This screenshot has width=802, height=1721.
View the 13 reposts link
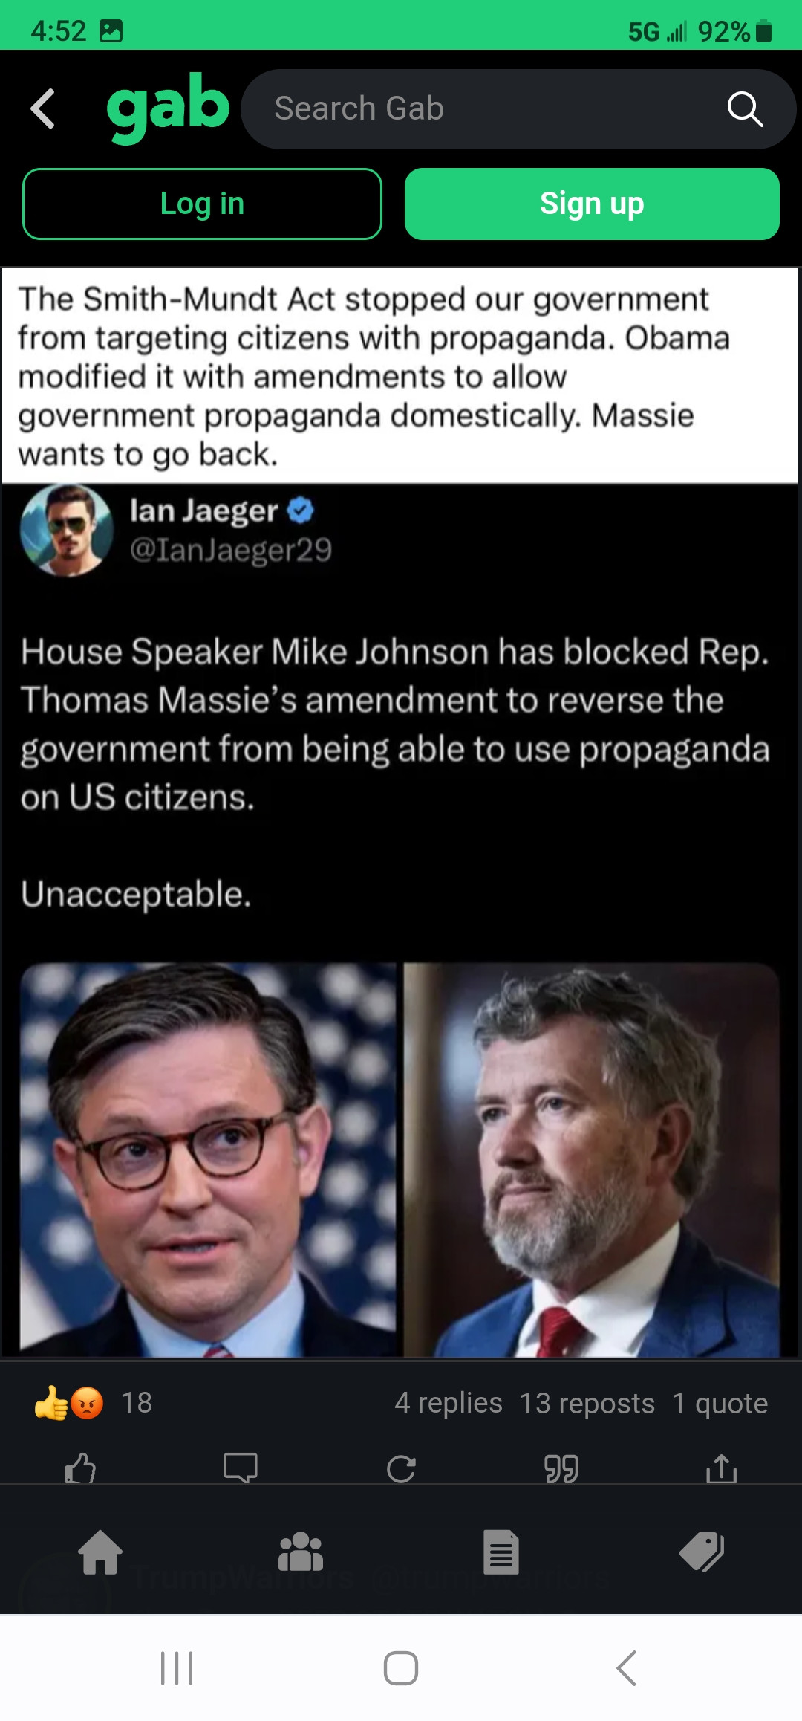coord(587,1403)
